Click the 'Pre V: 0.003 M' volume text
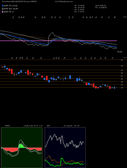Image resolution: width=127 pixels, height=168 pixels. tap(101, 7)
